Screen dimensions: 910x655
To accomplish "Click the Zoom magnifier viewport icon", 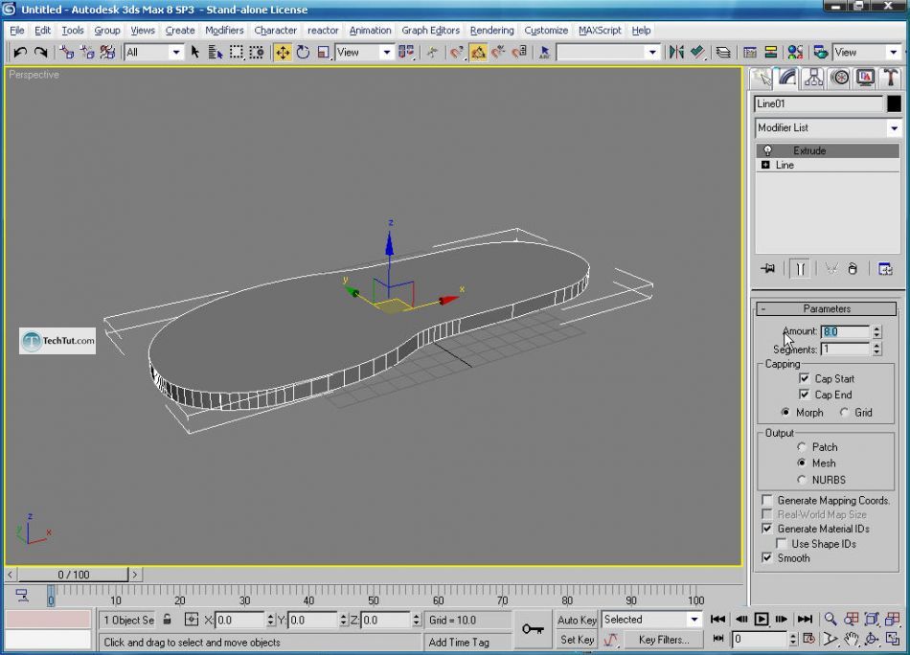I will click(x=830, y=620).
